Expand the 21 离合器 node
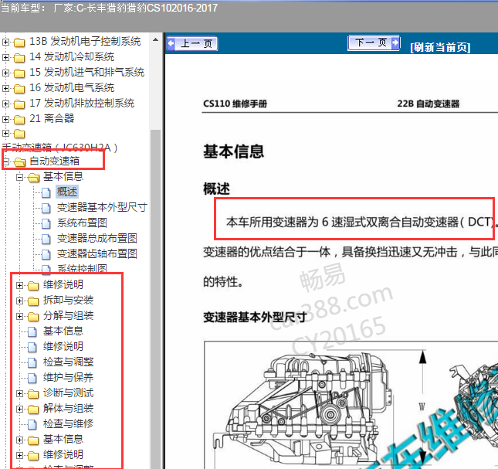 (5, 119)
